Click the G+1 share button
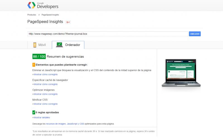The image size is (223, 140). click(68, 22)
